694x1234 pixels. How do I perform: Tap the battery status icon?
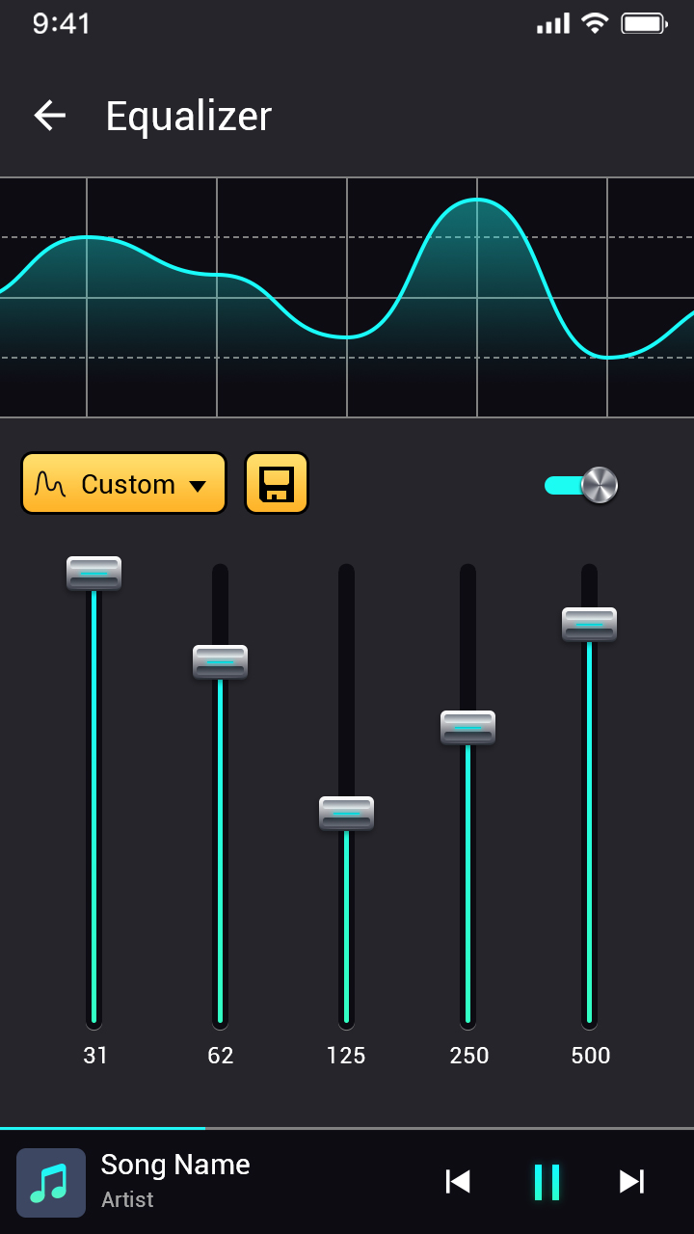(644, 24)
